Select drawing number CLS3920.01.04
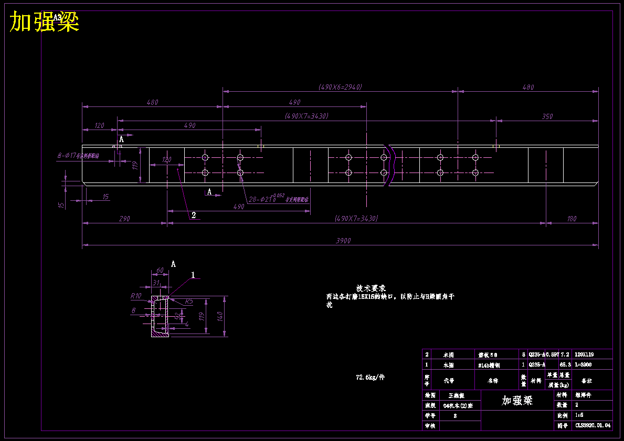Screen dimensions: 624x441 point(593,425)
